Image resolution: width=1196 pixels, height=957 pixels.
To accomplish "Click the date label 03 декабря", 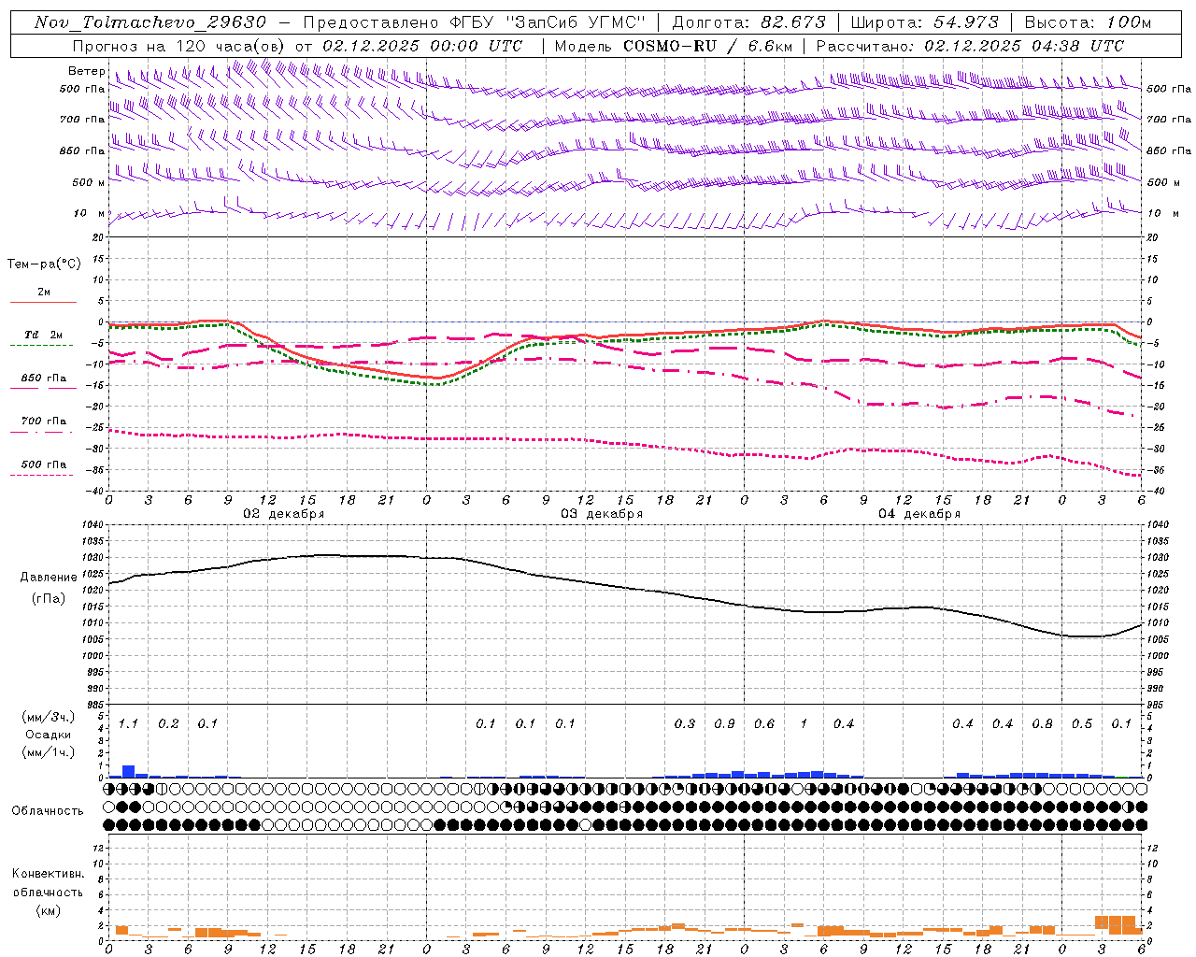I will click(602, 514).
